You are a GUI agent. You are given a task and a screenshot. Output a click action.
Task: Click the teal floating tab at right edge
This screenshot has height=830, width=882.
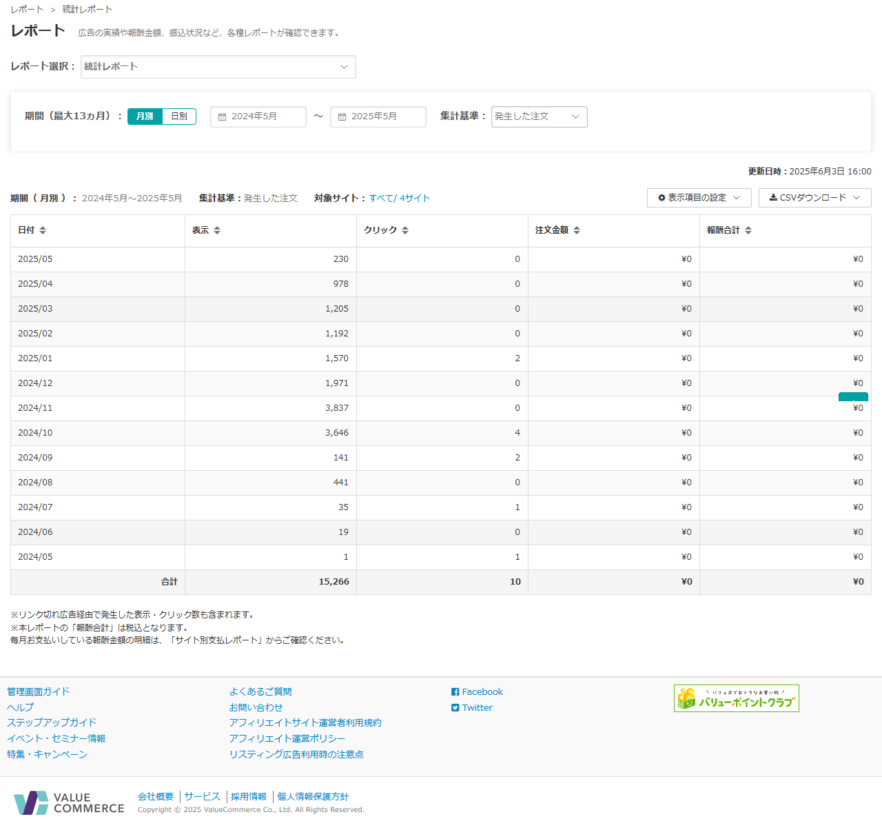tap(852, 397)
